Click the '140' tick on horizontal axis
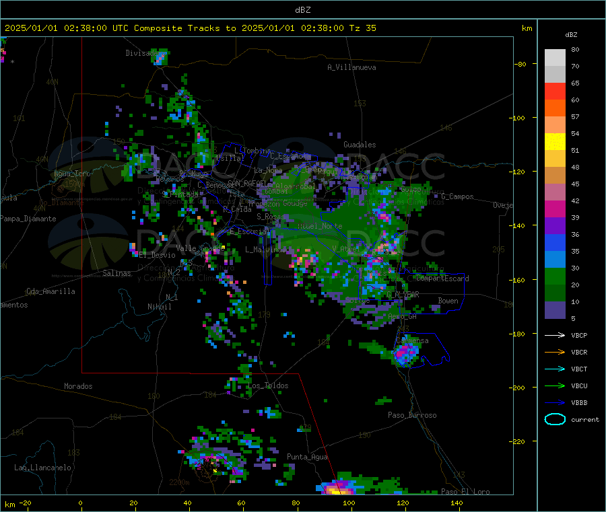The width and height of the screenshot is (606, 512). (457, 503)
